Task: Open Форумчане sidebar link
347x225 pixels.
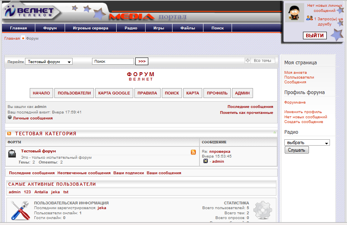Action: [x=295, y=102]
